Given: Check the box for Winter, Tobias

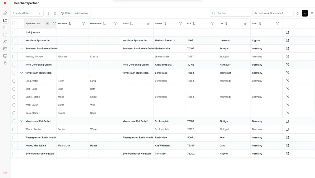Looking at the screenshot, I should pyautogui.click(x=14, y=129).
